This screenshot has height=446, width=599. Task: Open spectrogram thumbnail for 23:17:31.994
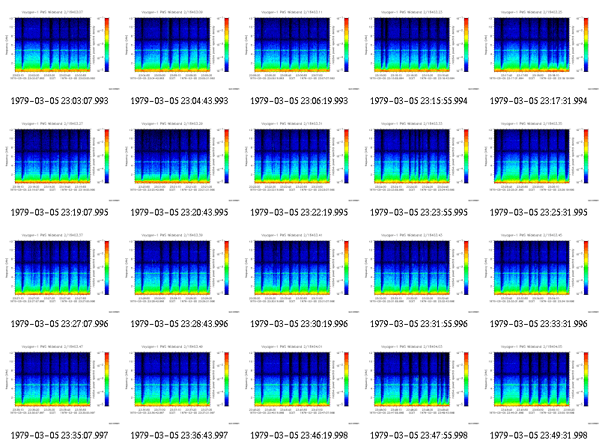point(539,50)
